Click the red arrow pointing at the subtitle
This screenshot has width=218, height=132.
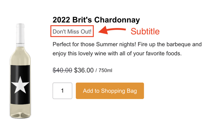(112, 31)
